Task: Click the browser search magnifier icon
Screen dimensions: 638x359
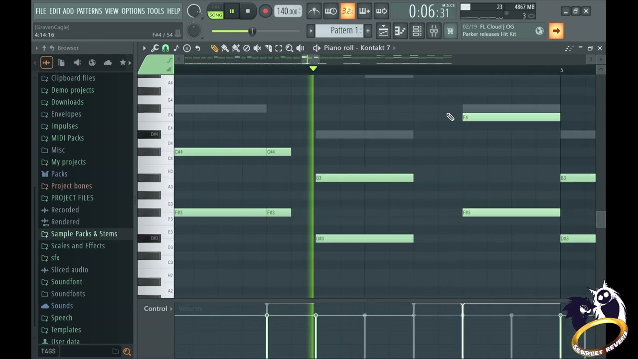Action: (x=127, y=352)
